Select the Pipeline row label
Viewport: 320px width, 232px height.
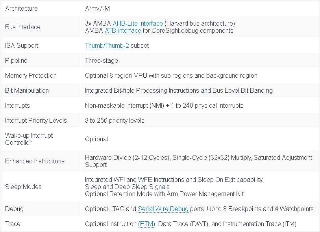coord(16,60)
